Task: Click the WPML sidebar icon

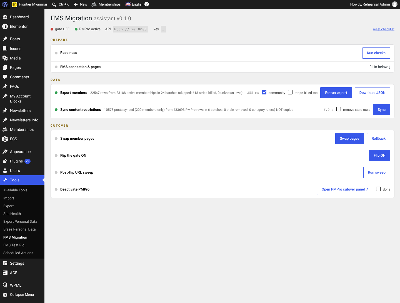Action: [5, 285]
